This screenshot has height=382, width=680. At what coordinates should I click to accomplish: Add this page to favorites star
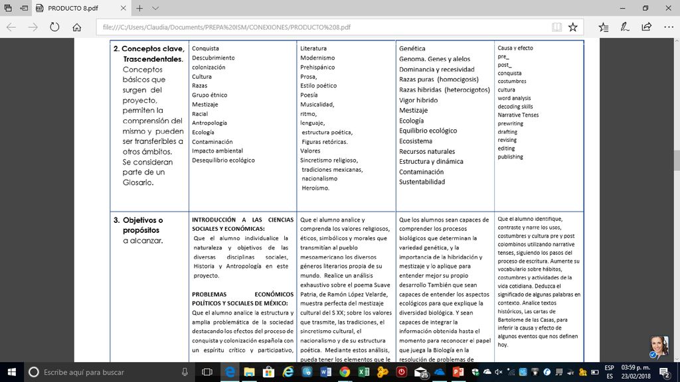573,27
